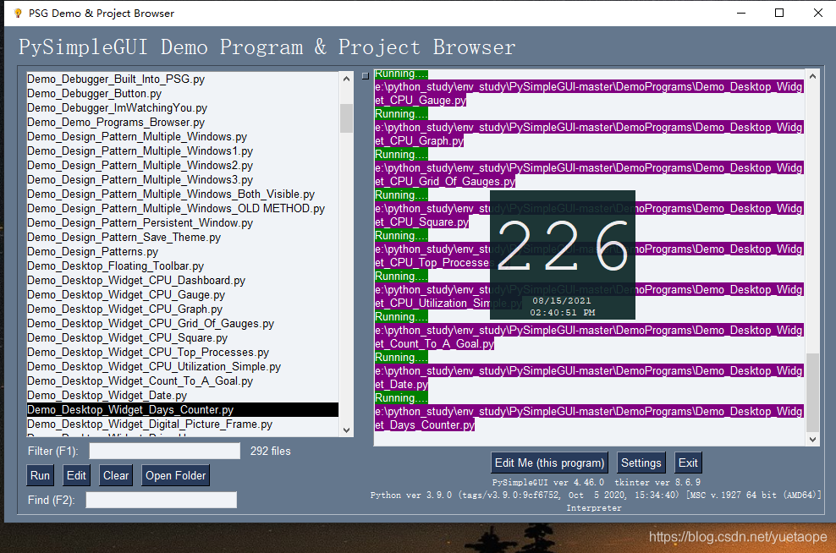
Task: Click the small grip square beside output
Action: (x=366, y=75)
